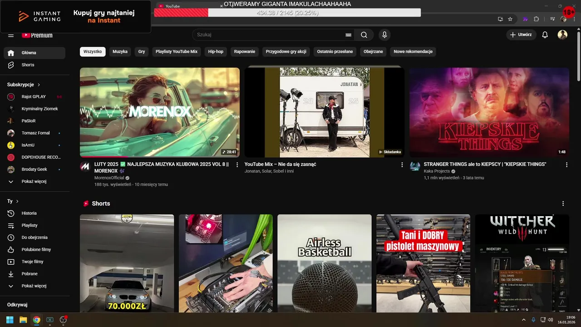
Task: Click the Utwórz create button
Action: tap(521, 35)
